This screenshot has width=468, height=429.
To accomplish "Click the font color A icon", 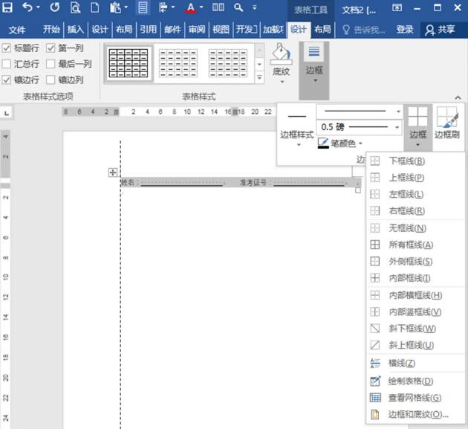I will coord(190,7).
